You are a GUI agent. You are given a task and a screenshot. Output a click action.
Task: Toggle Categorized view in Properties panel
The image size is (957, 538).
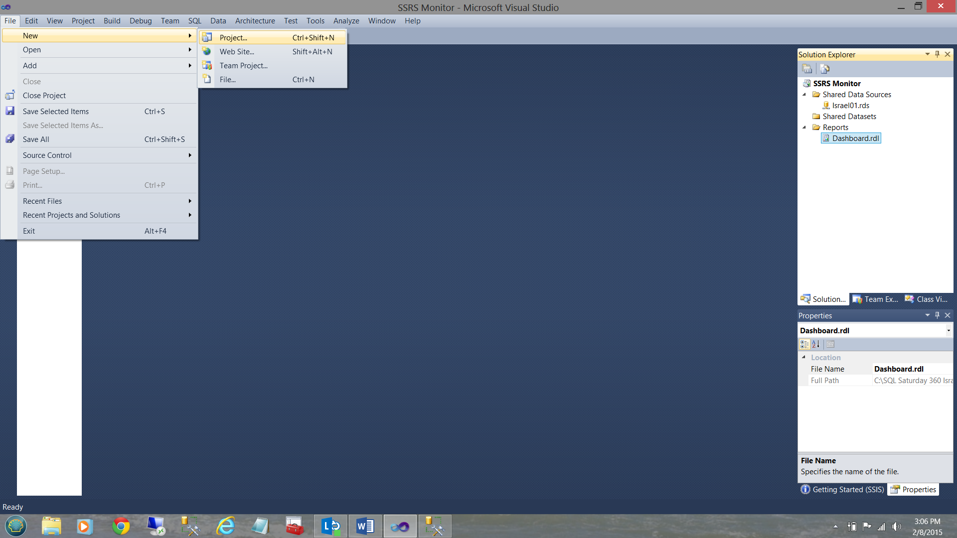(804, 344)
